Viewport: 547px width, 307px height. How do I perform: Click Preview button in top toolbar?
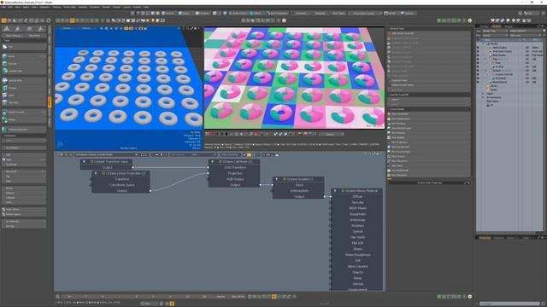[x=408, y=13]
